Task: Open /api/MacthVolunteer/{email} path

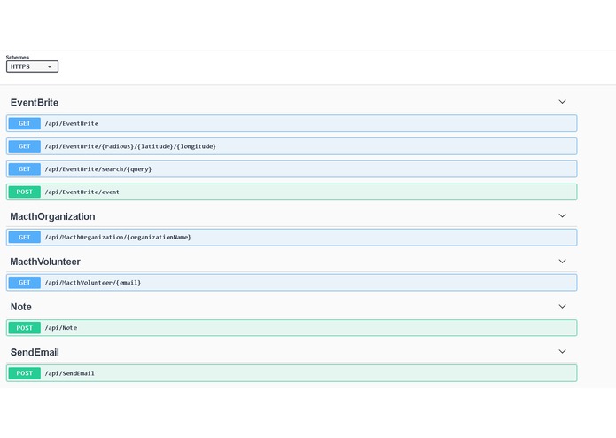Action: tap(92, 283)
